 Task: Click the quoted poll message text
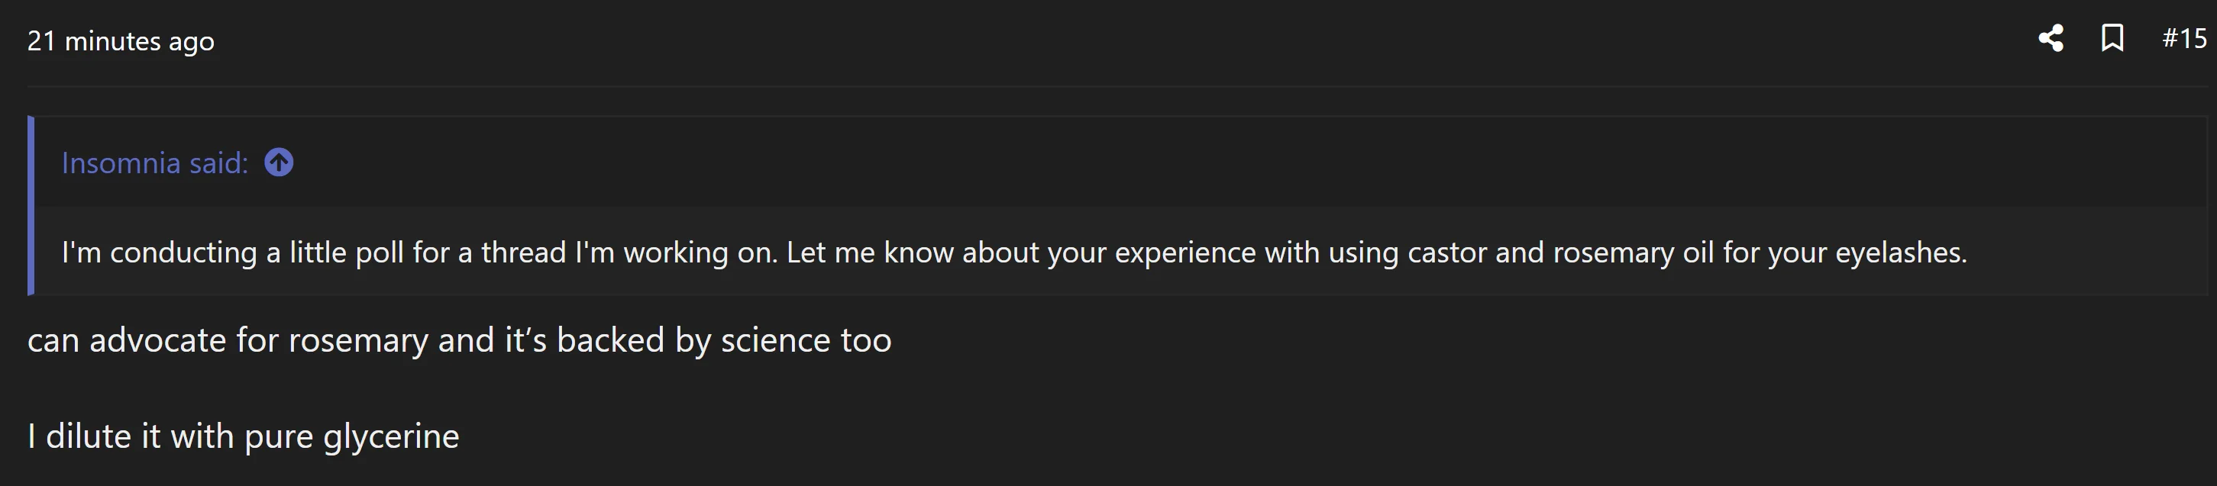1014,252
